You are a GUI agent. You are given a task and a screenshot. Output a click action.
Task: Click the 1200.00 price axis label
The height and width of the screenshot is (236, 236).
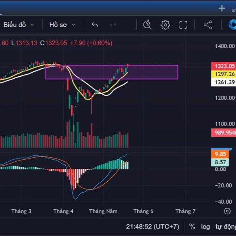point(225,98)
